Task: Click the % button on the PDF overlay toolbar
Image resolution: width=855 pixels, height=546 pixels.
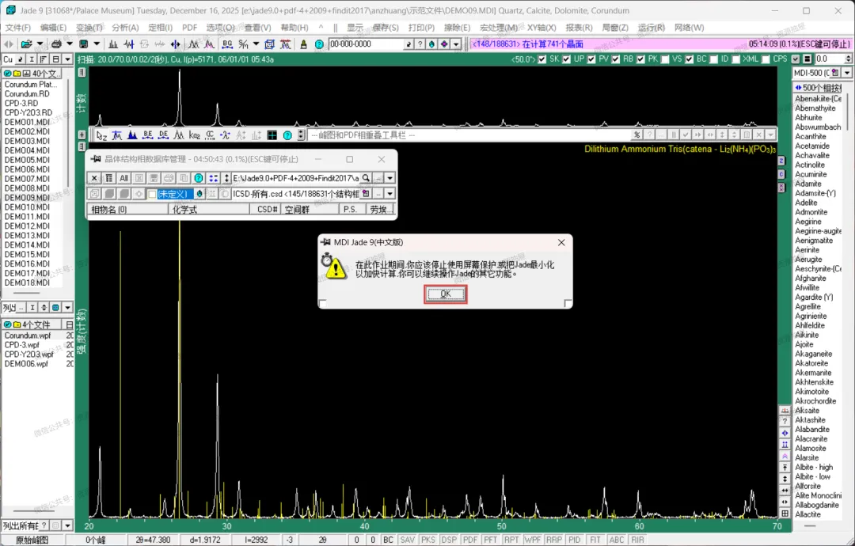Action: 636,135
